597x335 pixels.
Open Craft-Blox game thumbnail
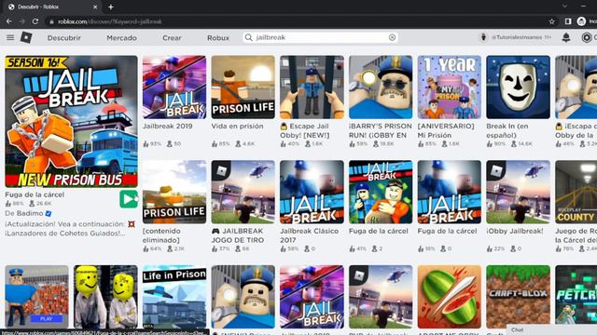[519, 297]
